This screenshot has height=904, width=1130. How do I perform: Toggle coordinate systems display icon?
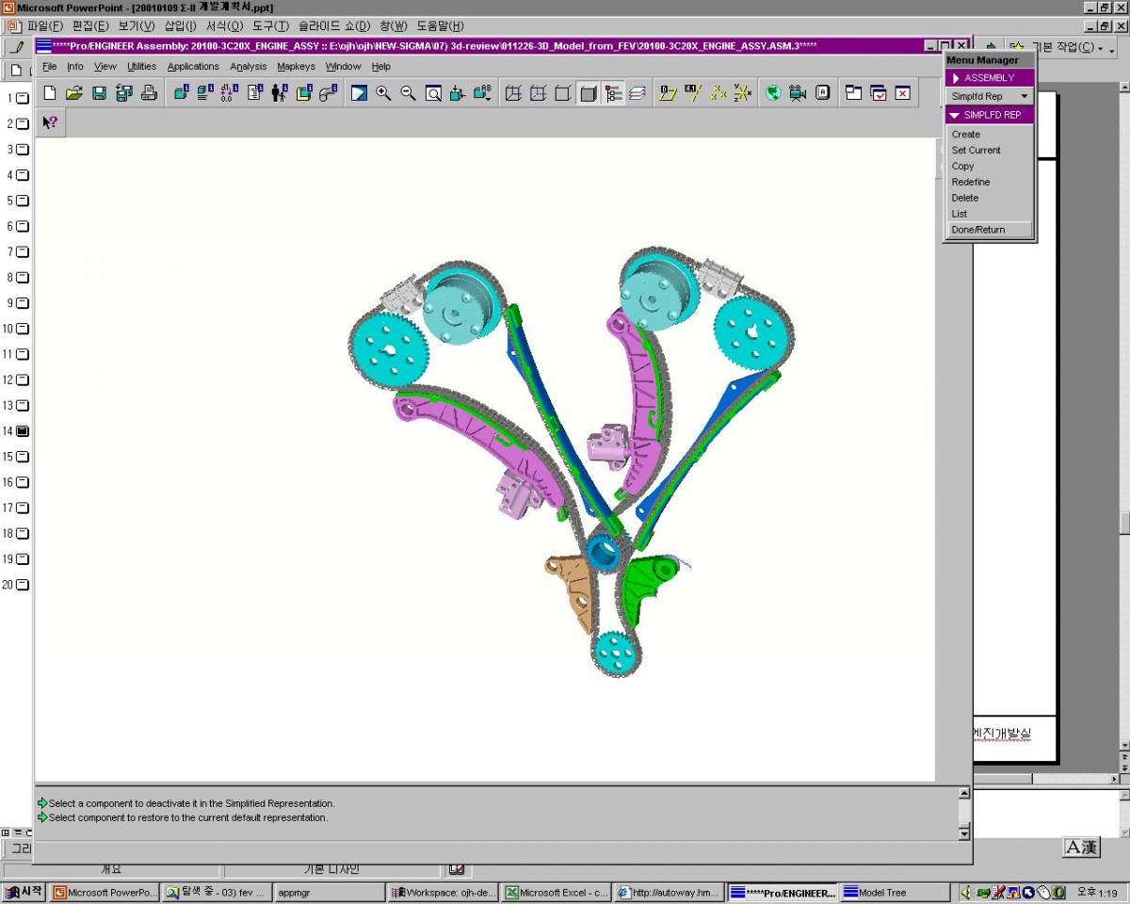coord(743,92)
